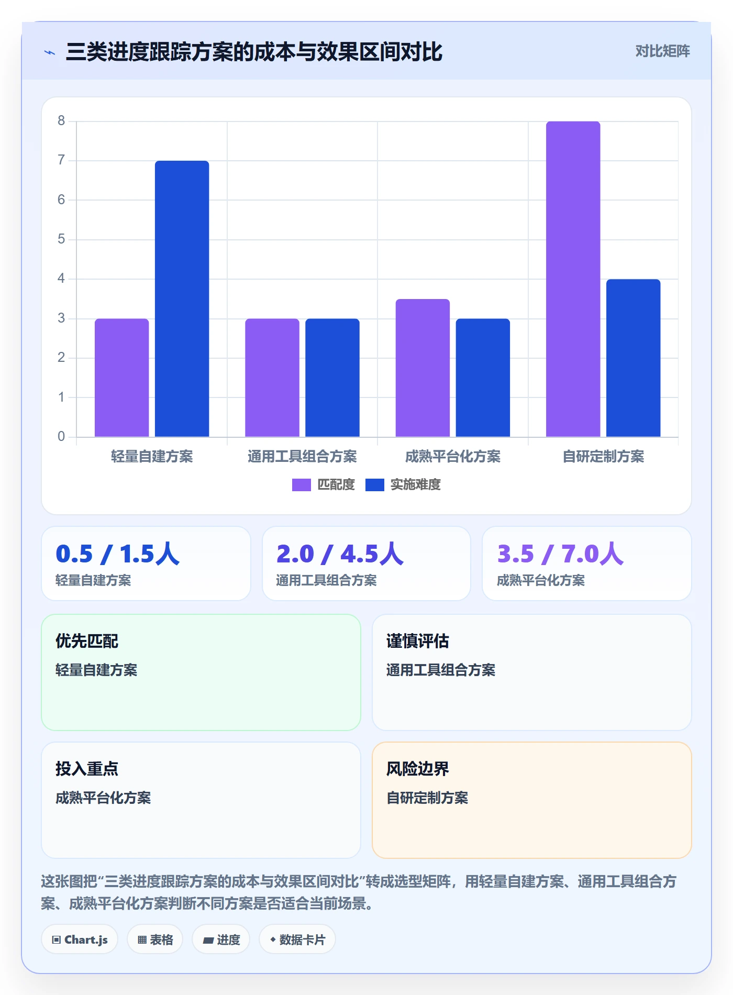Open the 投入重点 matrix card
The image size is (733, 995).
(201, 800)
